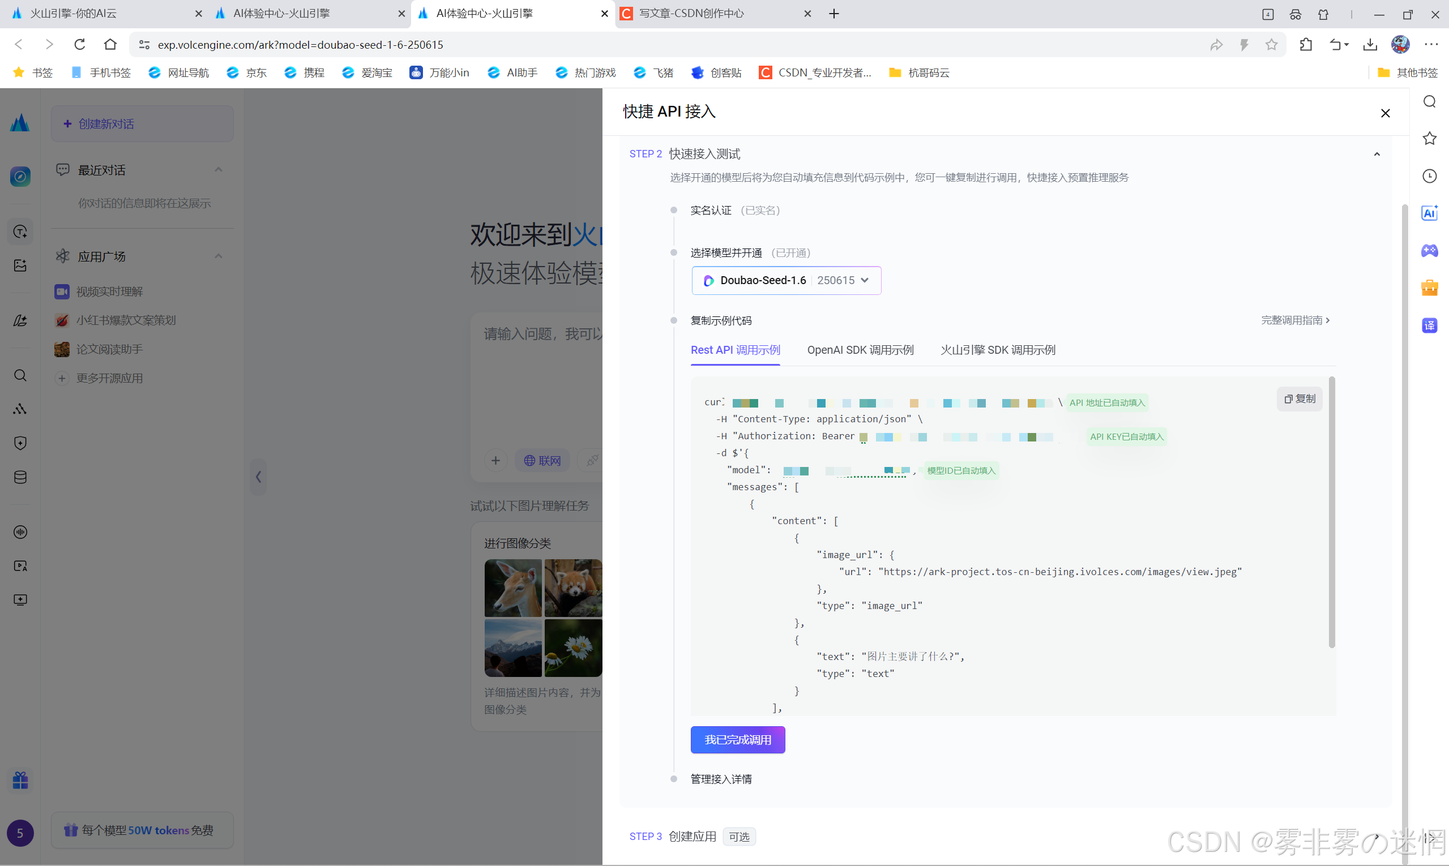The height and width of the screenshot is (866, 1449).
Task: Switch to OpenAI SDK 调用示例 tab
Action: (860, 350)
